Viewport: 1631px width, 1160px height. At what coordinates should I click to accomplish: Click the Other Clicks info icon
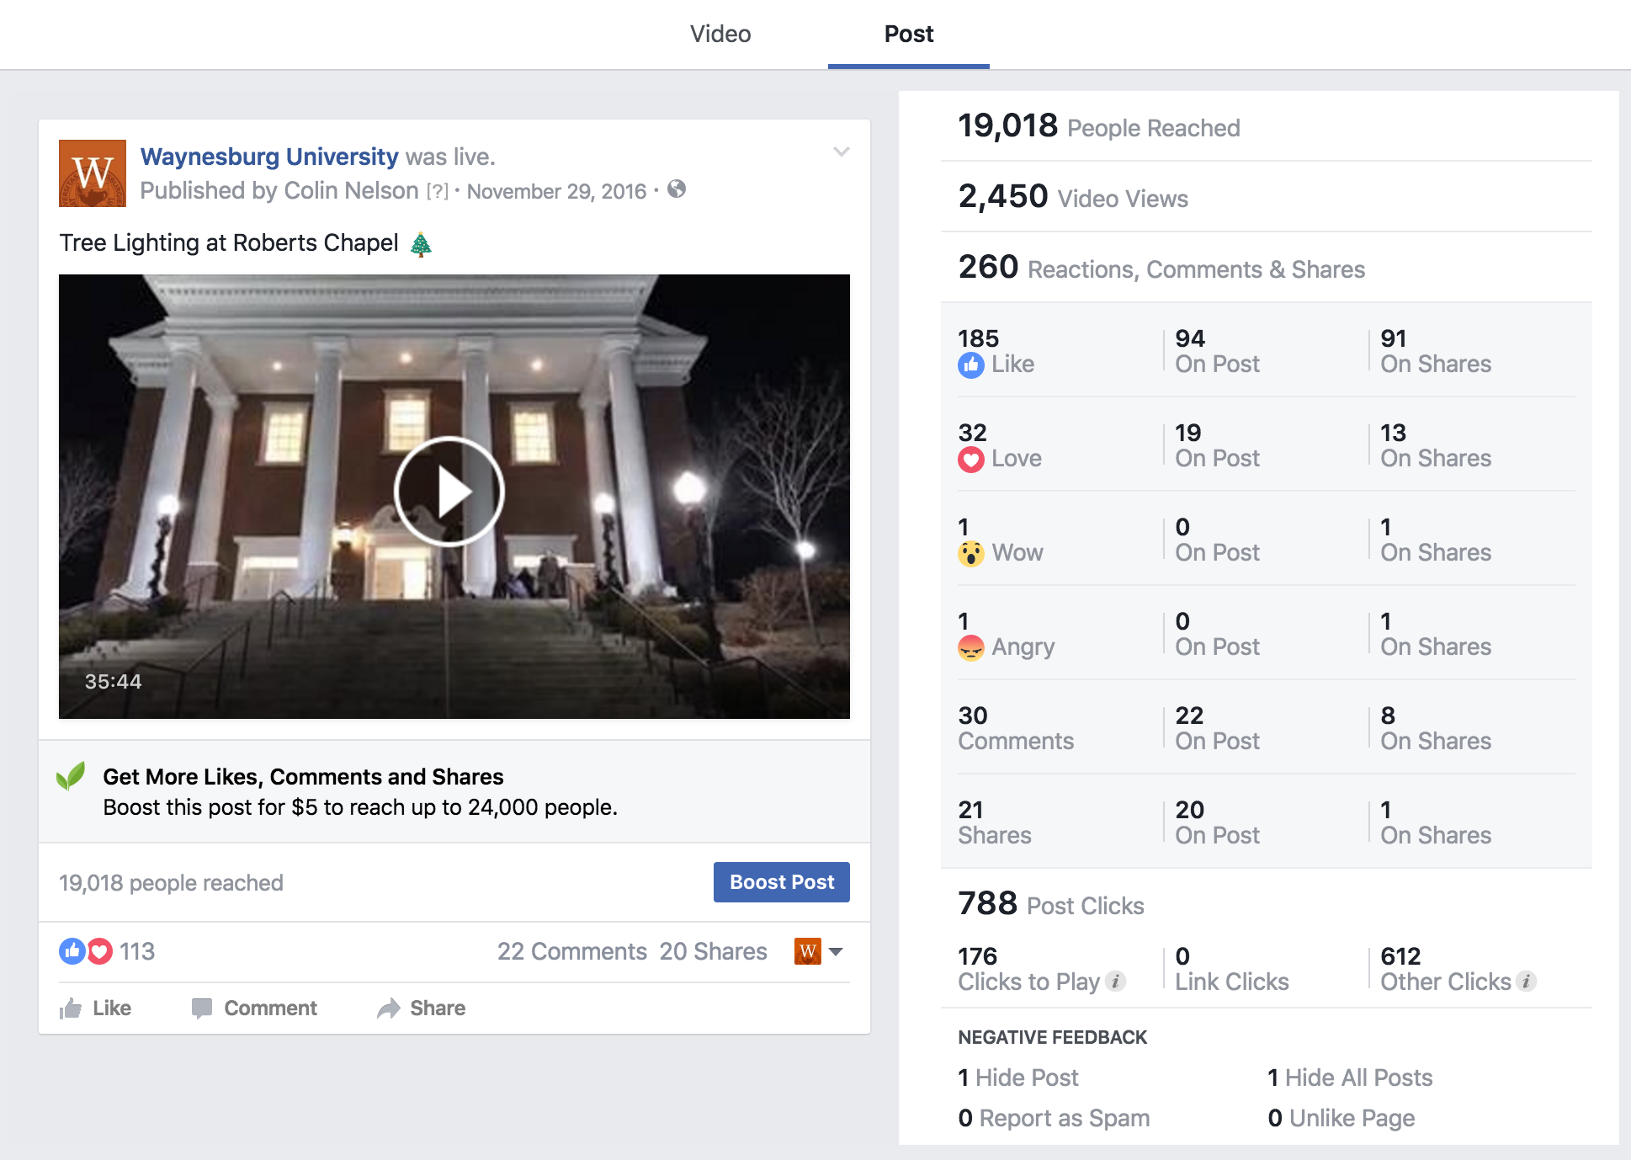(1526, 982)
